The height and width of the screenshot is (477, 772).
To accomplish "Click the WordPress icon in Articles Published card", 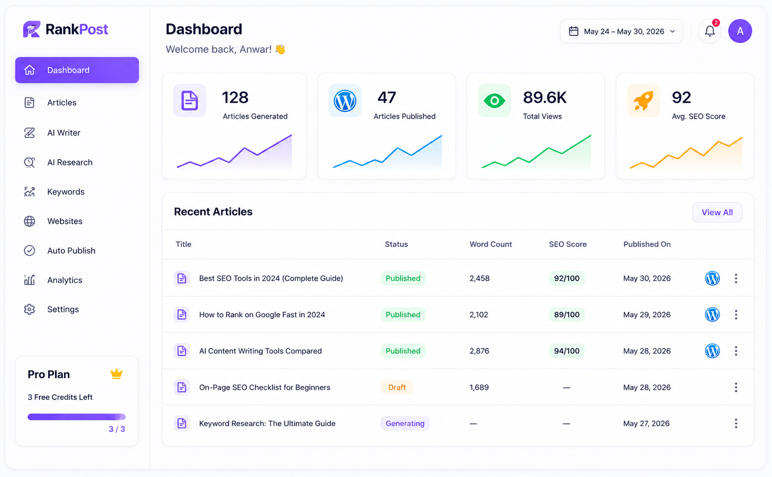I will tap(345, 101).
